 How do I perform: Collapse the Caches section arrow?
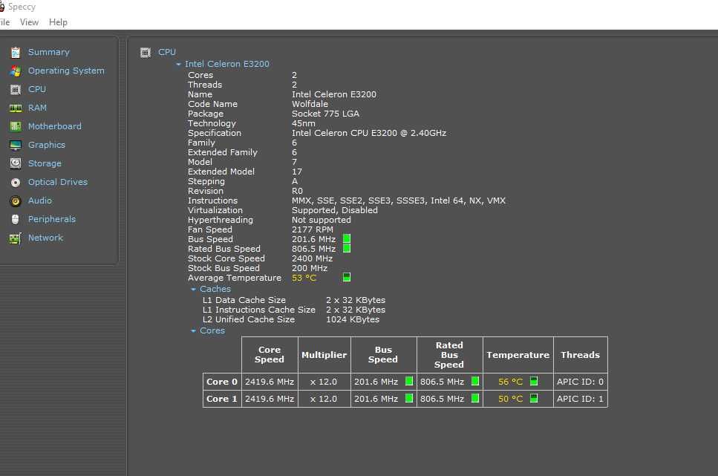(193, 290)
